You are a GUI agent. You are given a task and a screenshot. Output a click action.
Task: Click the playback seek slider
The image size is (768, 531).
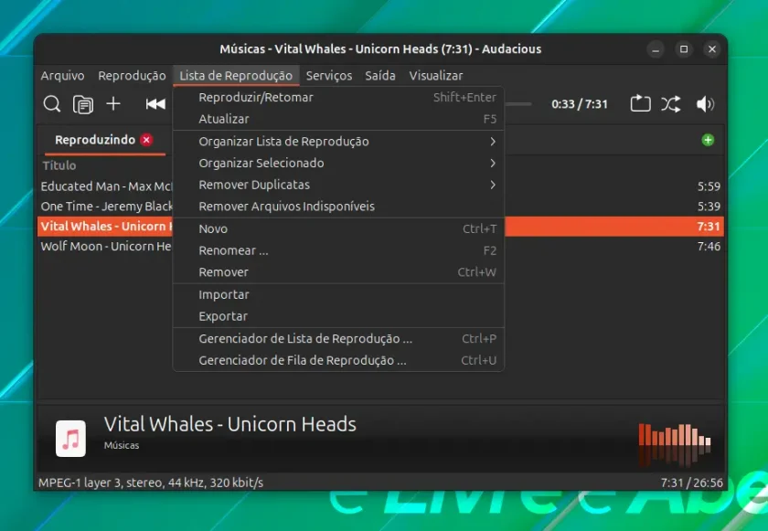point(518,104)
